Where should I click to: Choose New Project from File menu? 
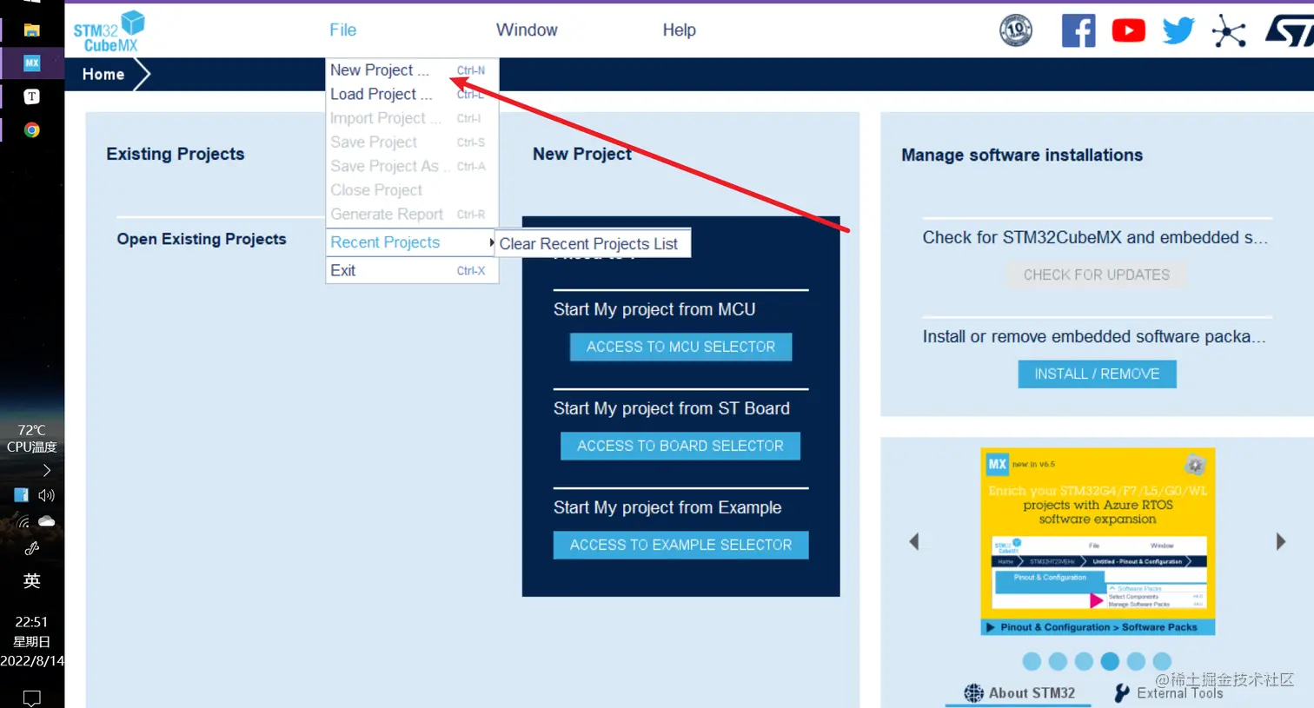[x=412, y=70]
